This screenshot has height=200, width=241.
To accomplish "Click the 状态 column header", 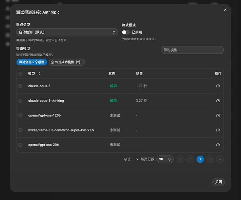I will (x=112, y=74).
